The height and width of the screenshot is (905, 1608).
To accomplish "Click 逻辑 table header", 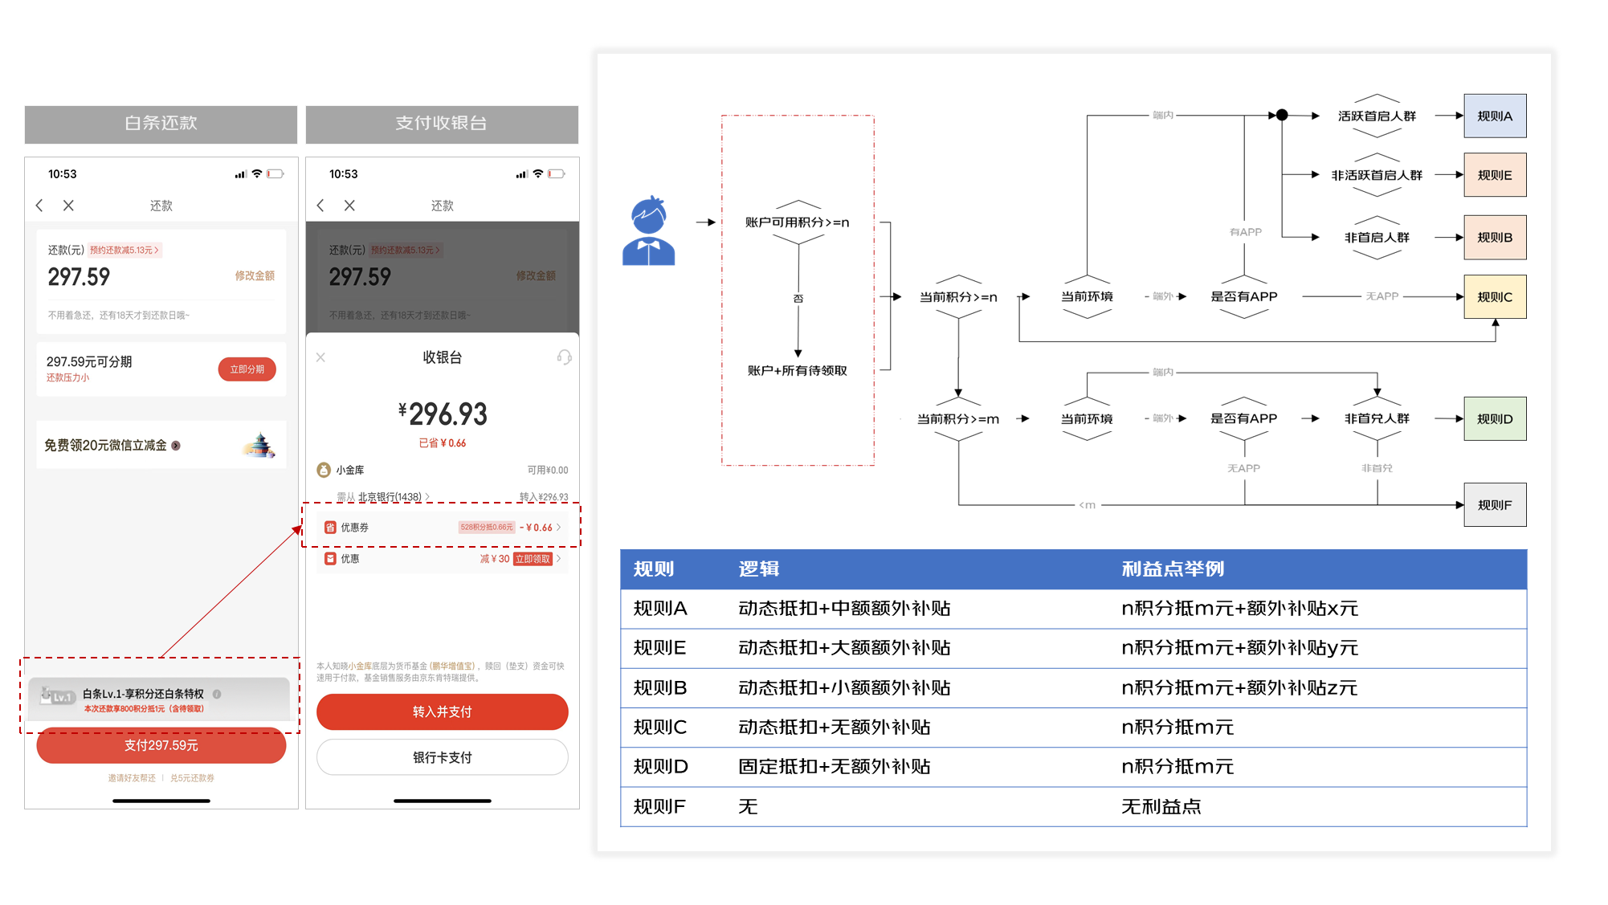I will point(759,569).
